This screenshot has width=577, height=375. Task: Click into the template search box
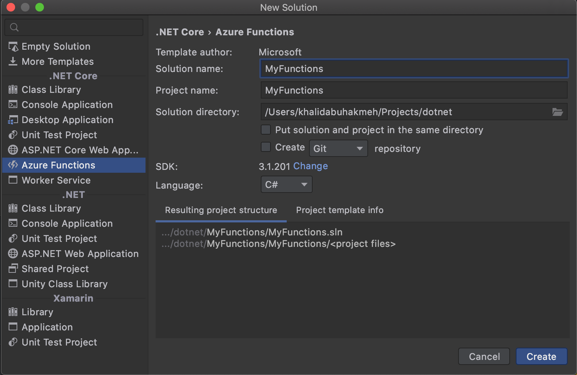click(x=74, y=27)
